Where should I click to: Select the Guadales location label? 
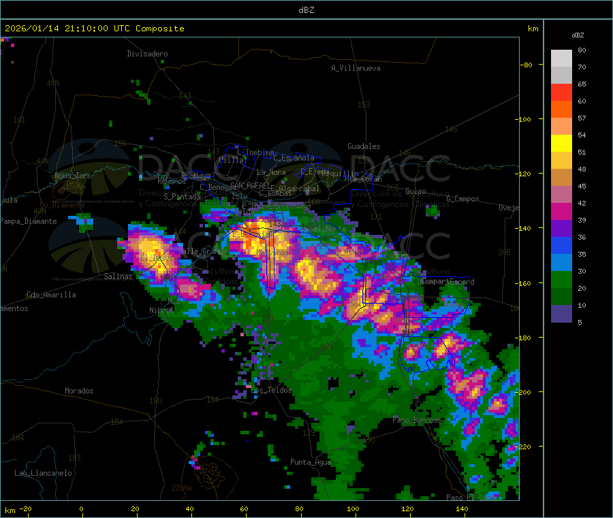pos(364,146)
